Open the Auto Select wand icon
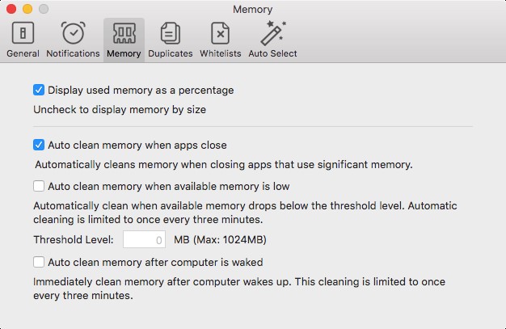Screen dimensions: 506x329 272,33
